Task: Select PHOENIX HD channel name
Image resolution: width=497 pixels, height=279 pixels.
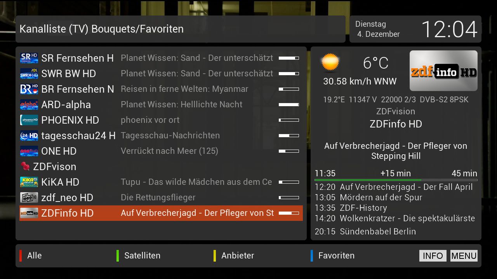Action: pos(70,120)
